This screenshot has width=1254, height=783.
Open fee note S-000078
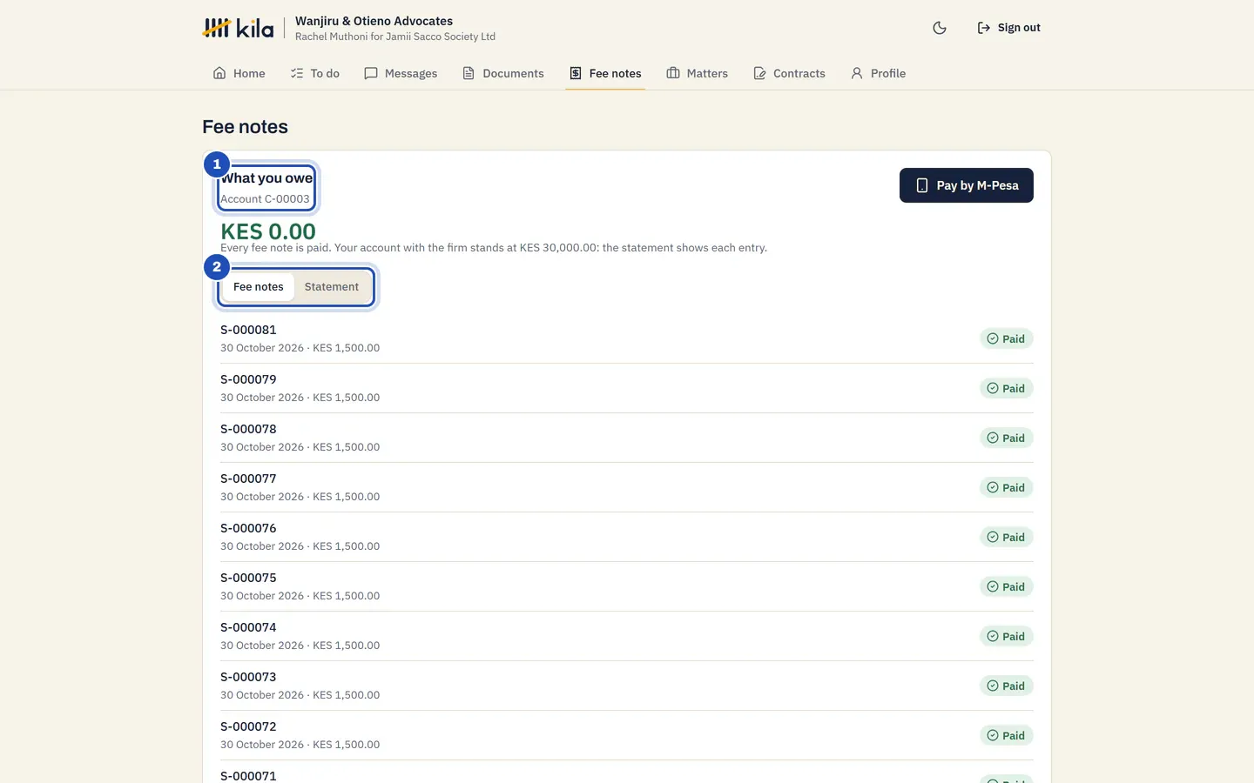pyautogui.click(x=627, y=438)
